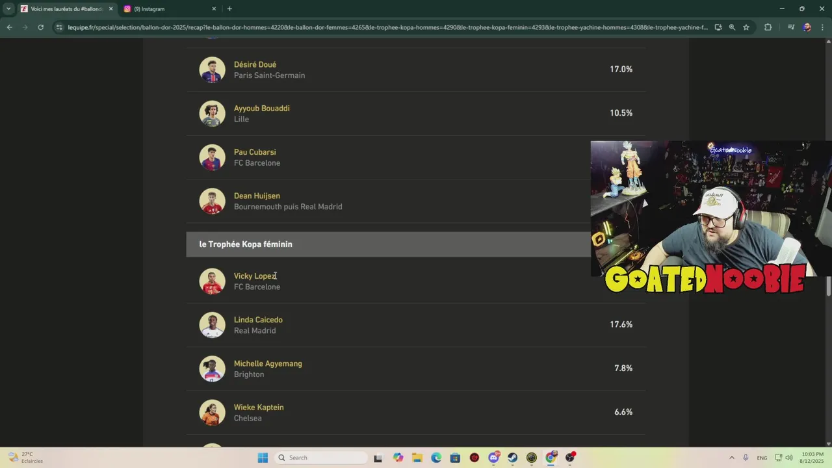832x468 pixels.
Task: Click Bournemouth puis Real Madrid club text
Action: coord(288,207)
